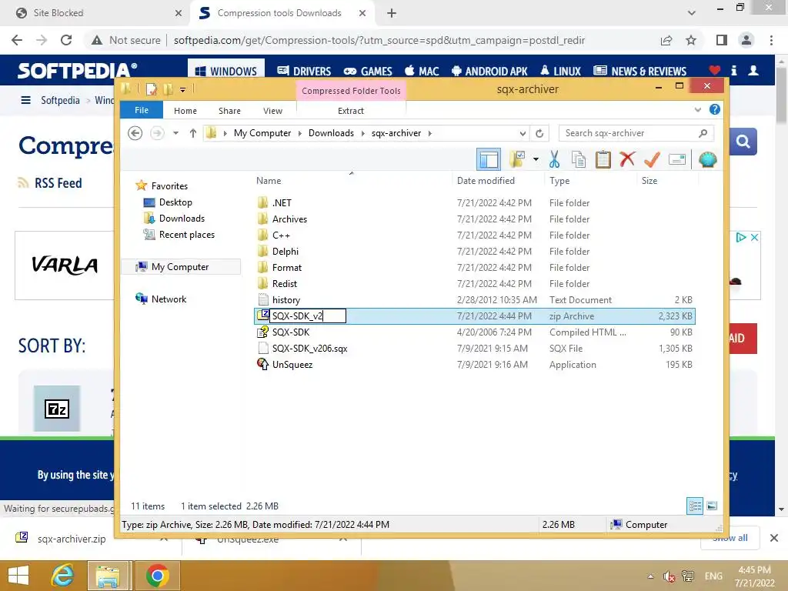788x591 pixels.
Task: Click the Up one level arrow
Action: click(x=193, y=133)
